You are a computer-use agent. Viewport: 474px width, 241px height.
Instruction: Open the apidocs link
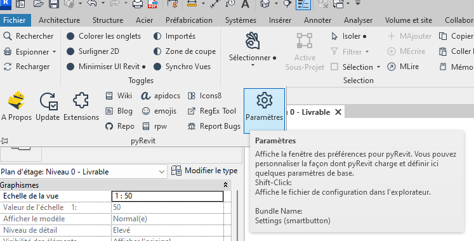[x=161, y=96]
